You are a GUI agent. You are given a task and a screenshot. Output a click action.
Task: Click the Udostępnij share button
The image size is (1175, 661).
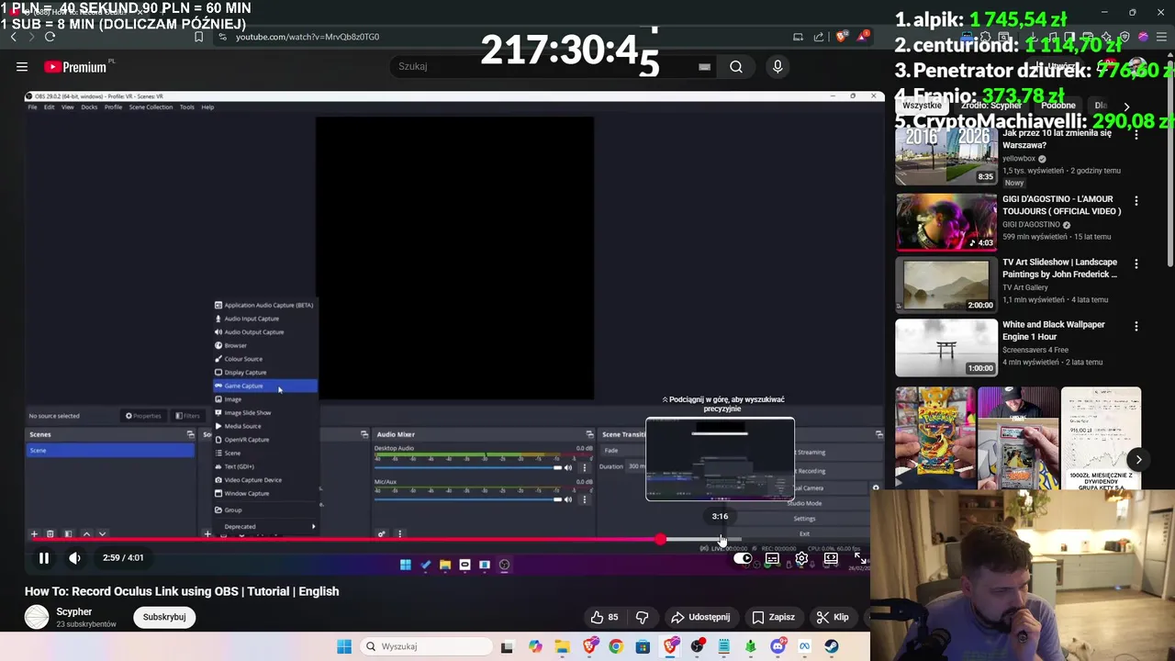[x=700, y=617]
